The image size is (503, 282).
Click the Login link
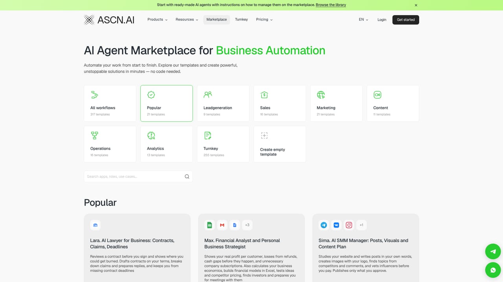pos(382,20)
